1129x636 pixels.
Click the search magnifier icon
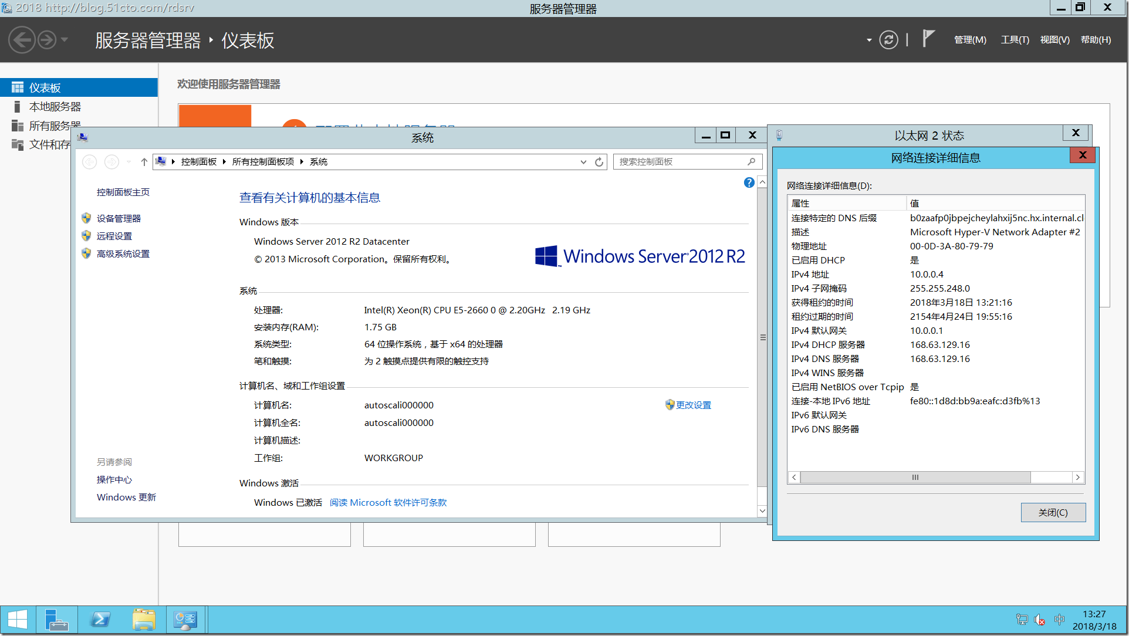(751, 161)
